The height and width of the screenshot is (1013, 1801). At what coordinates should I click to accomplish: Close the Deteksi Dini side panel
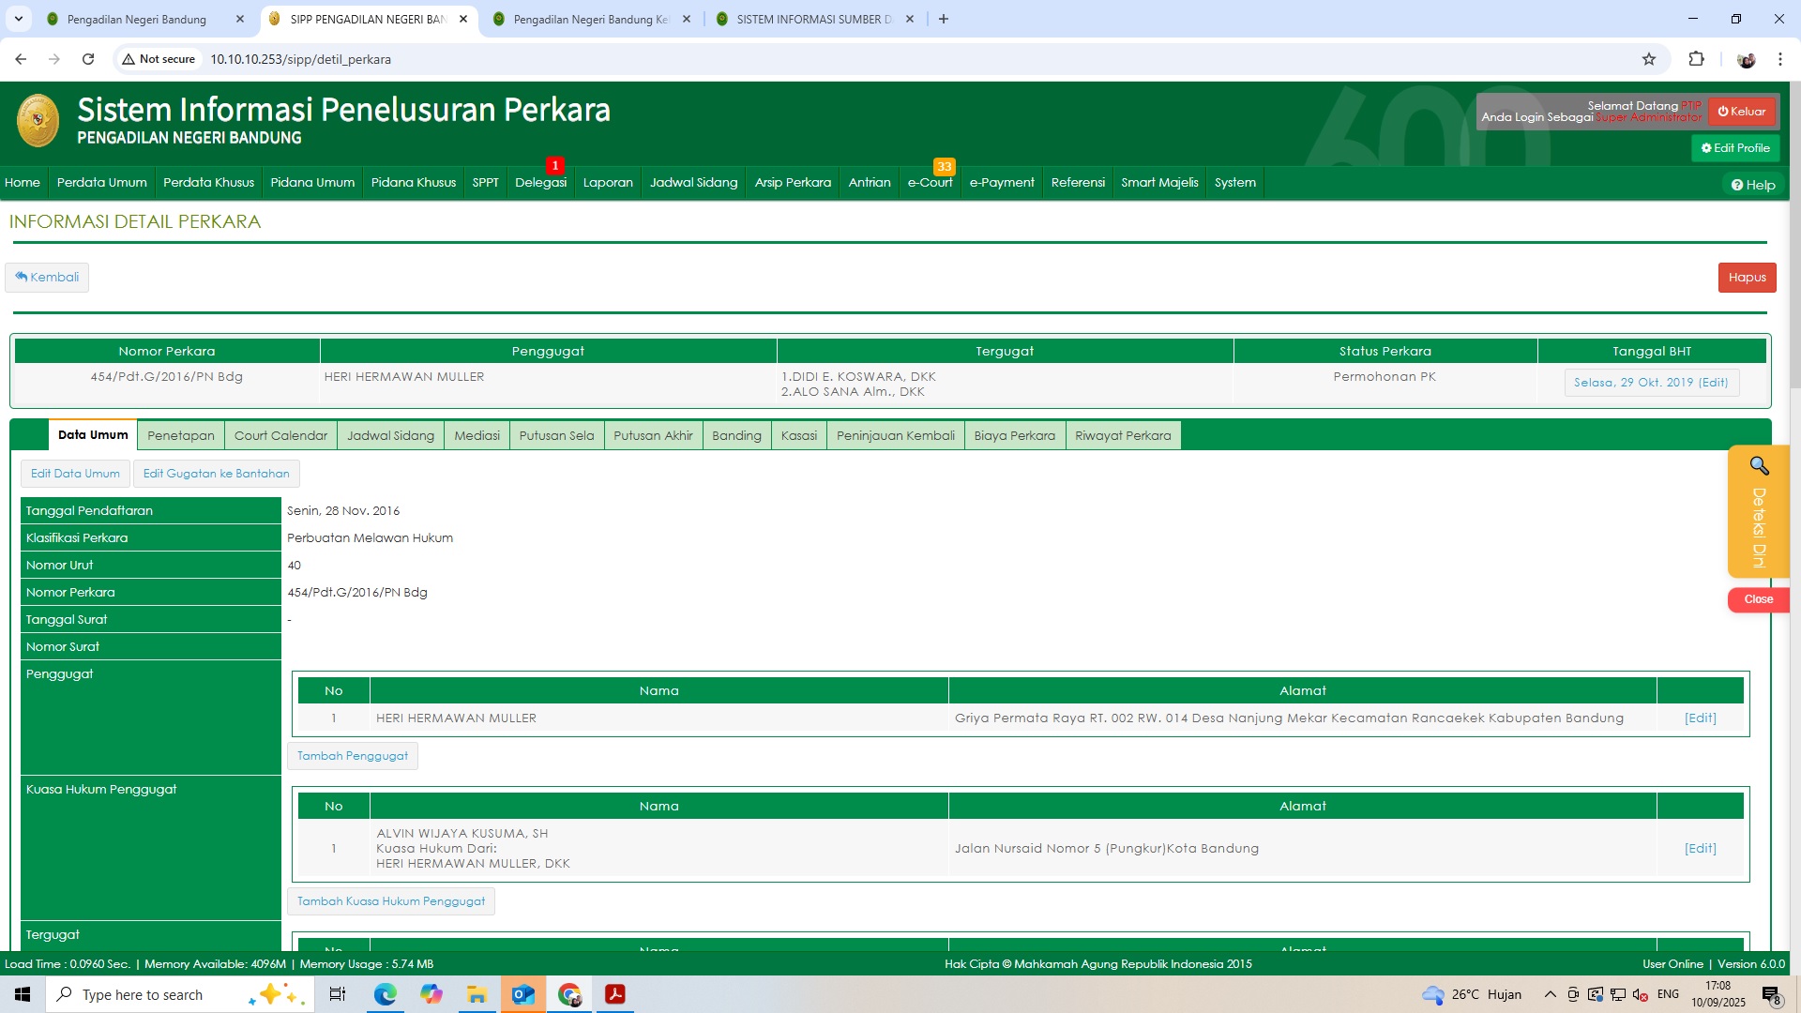[x=1758, y=599]
